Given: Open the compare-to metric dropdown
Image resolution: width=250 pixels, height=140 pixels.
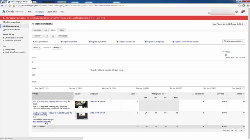Looking at the screenshot, I should (57, 47).
